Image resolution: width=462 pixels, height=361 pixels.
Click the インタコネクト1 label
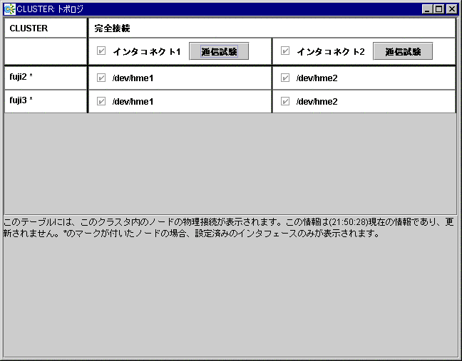point(147,52)
